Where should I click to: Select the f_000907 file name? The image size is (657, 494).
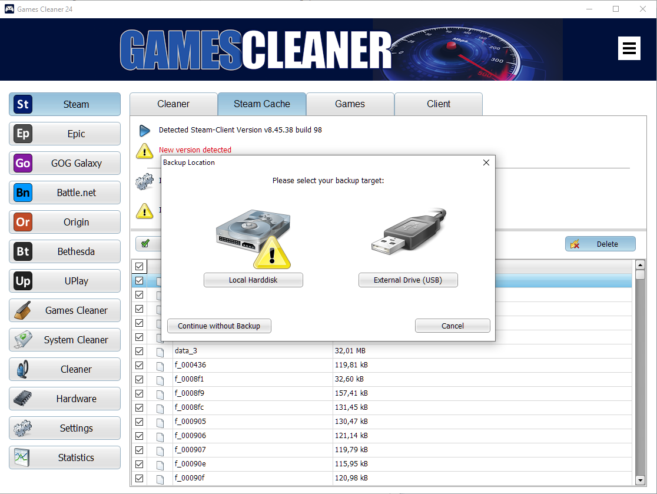[x=190, y=450]
